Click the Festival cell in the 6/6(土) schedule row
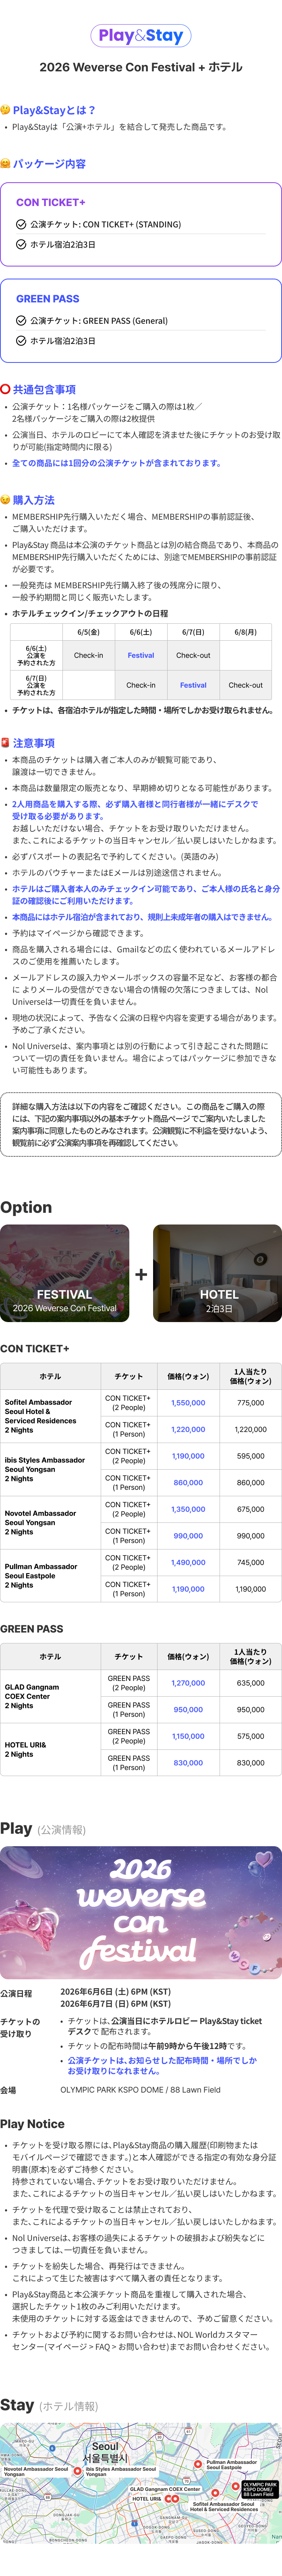Viewport: 282px width, 2576px height. click(141, 655)
